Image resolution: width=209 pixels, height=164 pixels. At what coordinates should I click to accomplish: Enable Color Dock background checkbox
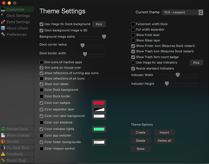41,90
